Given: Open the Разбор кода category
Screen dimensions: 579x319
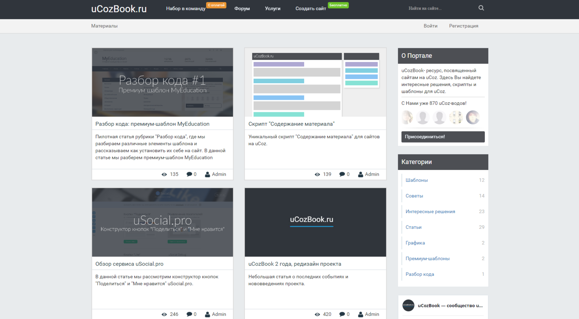Looking at the screenshot, I should 420,274.
